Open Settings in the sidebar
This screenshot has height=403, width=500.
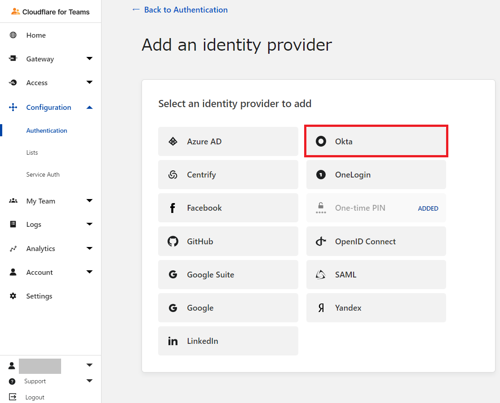[39, 296]
